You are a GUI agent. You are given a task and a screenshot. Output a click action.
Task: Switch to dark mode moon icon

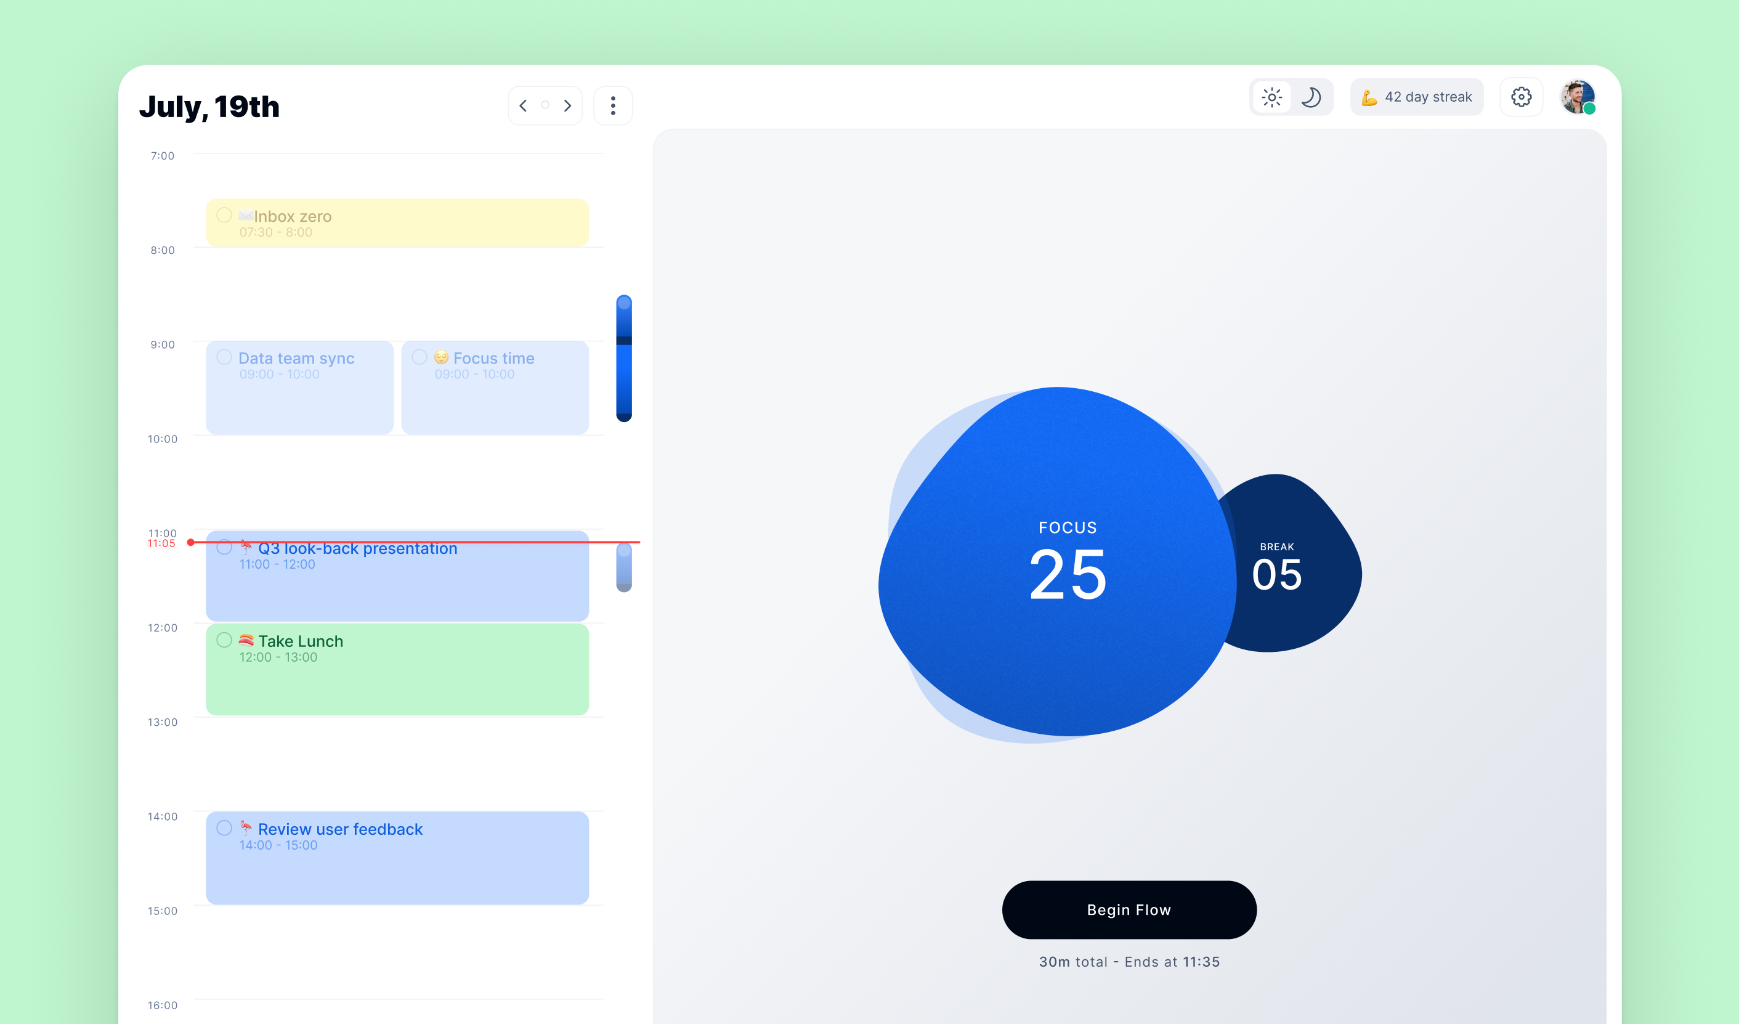tap(1310, 97)
